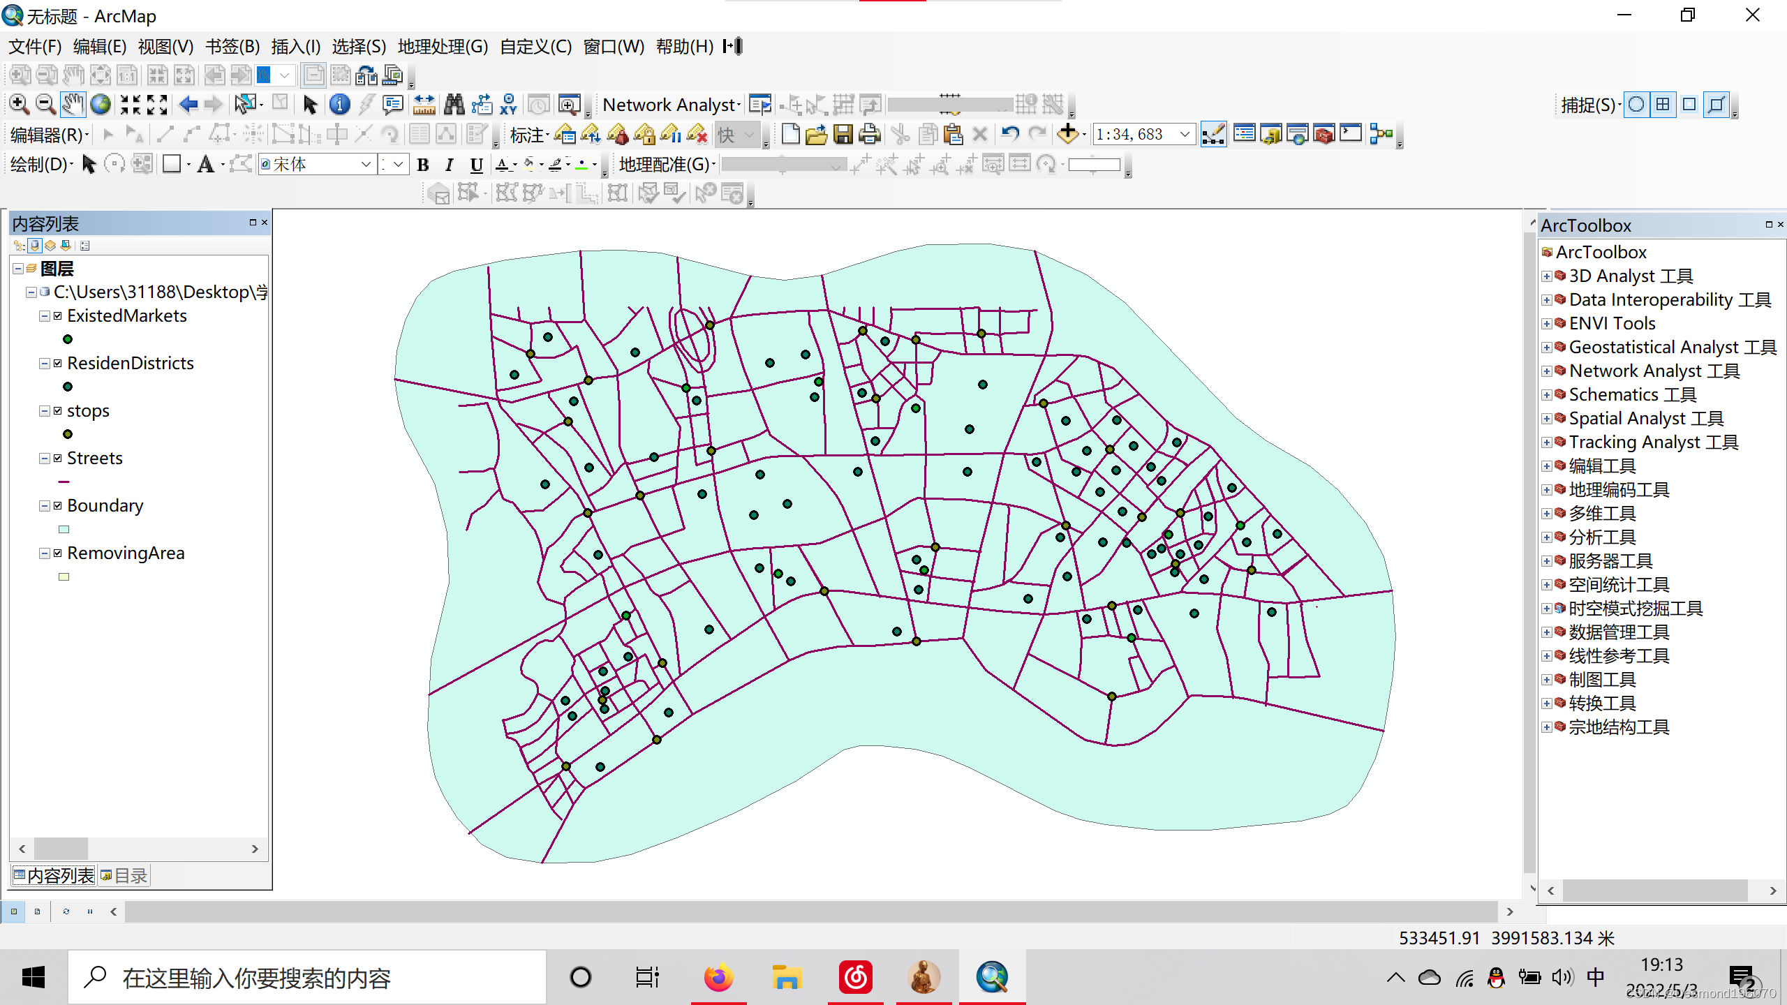Image resolution: width=1787 pixels, height=1005 pixels.
Task: Click the Add Data button
Action: tap(1068, 134)
